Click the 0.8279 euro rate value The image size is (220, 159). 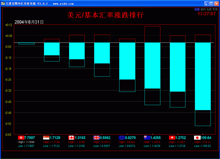coord(130,138)
